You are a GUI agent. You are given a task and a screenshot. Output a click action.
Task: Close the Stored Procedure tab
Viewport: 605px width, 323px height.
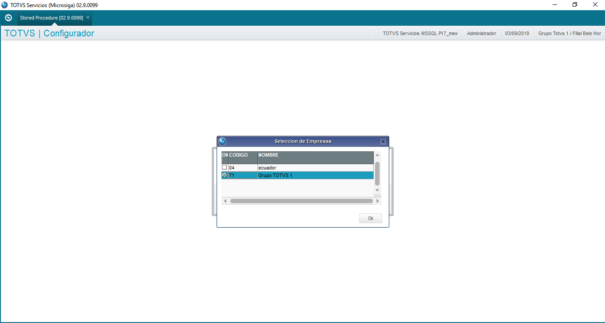point(88,17)
